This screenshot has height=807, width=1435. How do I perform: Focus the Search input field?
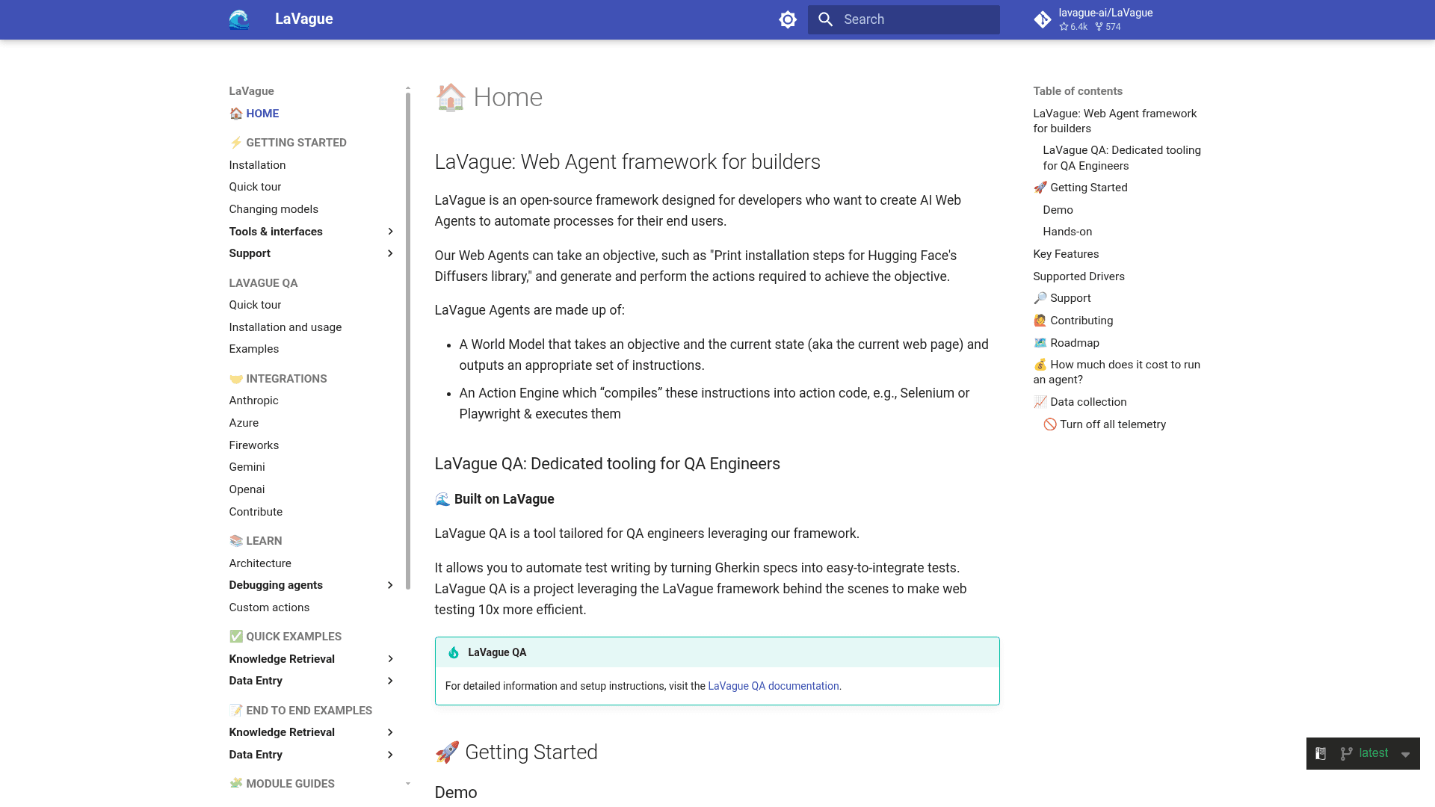(904, 19)
